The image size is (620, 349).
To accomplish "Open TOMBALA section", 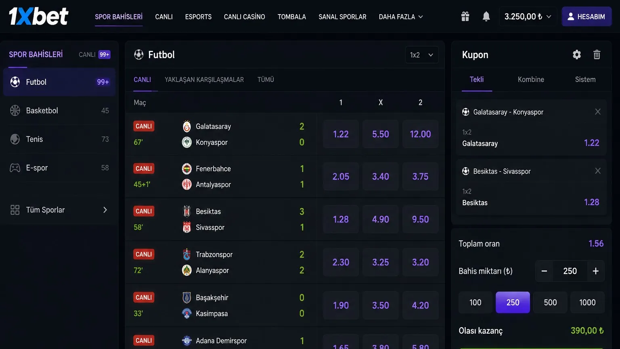I will pos(292,17).
